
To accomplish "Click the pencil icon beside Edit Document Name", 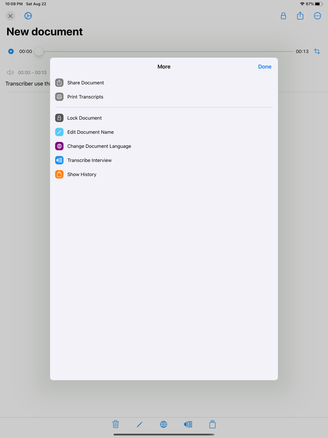I will click(59, 132).
